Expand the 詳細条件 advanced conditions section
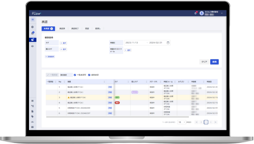Screen dimensions: 254x144 pyautogui.click(x=50, y=57)
